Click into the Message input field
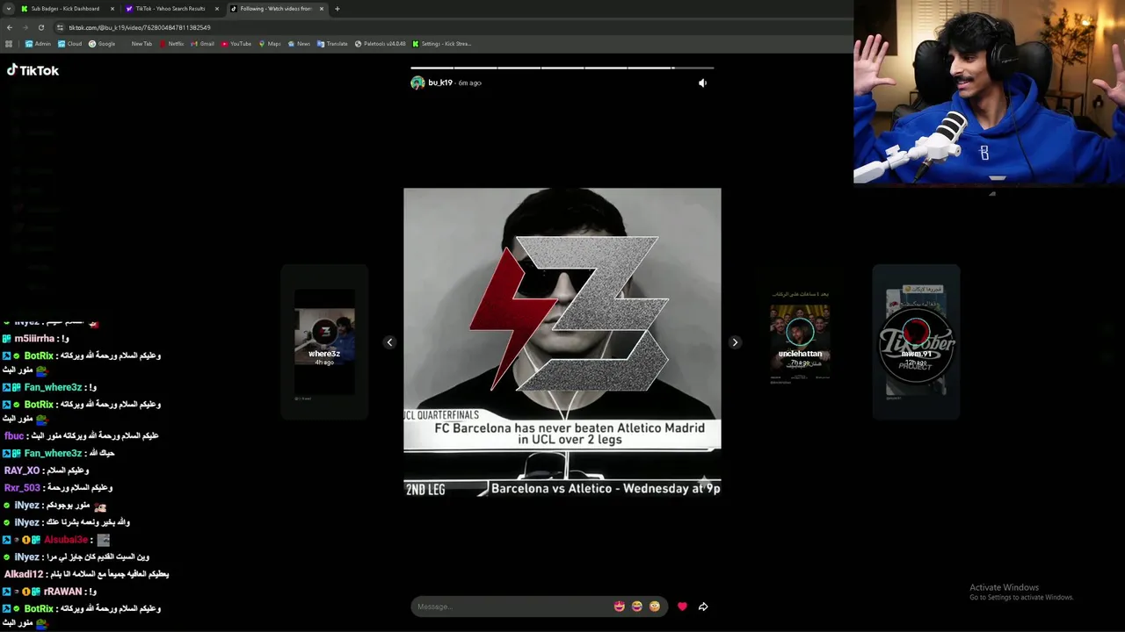Screen dimensions: 1125x632 (x=512, y=607)
